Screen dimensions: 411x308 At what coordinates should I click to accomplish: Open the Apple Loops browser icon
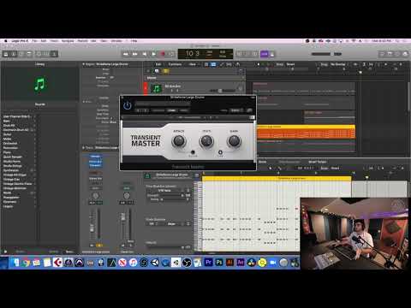[x=397, y=54]
